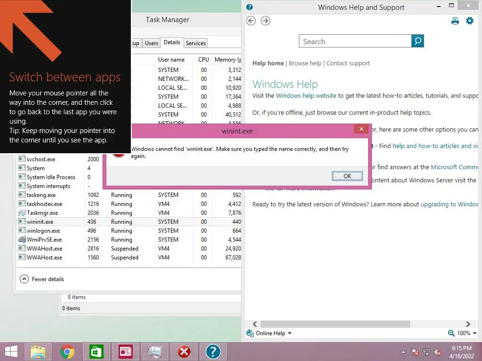Show hidden system tray icons
482x361 pixels.
pos(403,352)
